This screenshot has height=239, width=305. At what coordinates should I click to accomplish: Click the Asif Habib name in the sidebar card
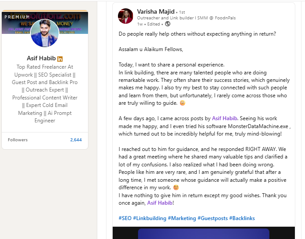pyautogui.click(x=41, y=59)
